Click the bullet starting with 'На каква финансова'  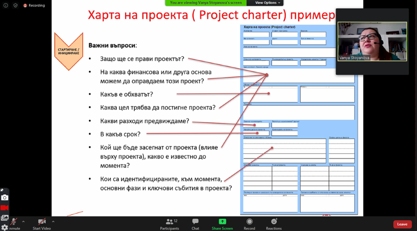156,77
